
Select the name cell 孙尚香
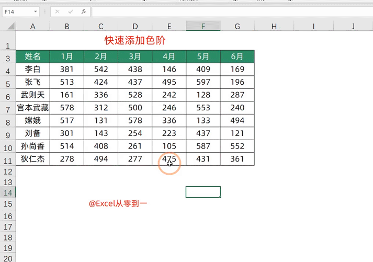pos(33,146)
